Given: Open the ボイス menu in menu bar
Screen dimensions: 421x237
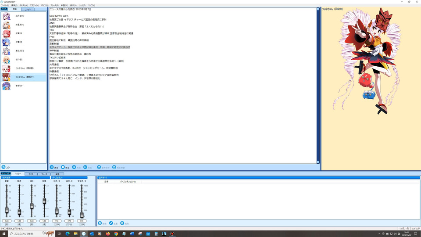Looking at the screenshot, I should [45, 5].
